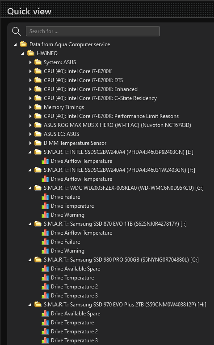Click sensor icon of WDC Drive Failure
Screen dimensions: 214x345
[x=45, y=197]
